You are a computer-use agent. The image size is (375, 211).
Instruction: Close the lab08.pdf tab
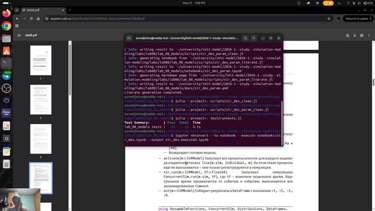[63, 11]
